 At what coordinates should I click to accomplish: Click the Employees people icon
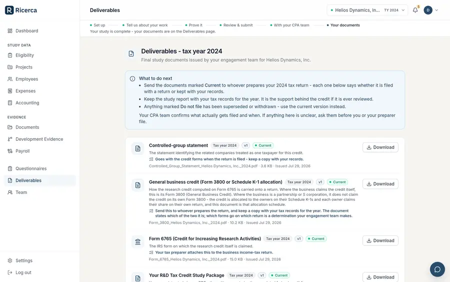point(10,79)
